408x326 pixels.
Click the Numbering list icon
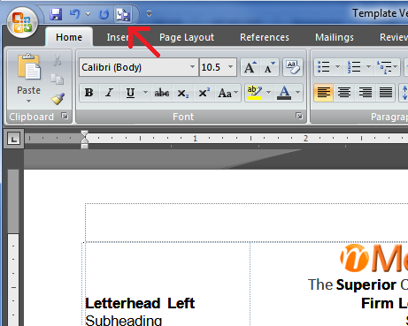[354, 67]
